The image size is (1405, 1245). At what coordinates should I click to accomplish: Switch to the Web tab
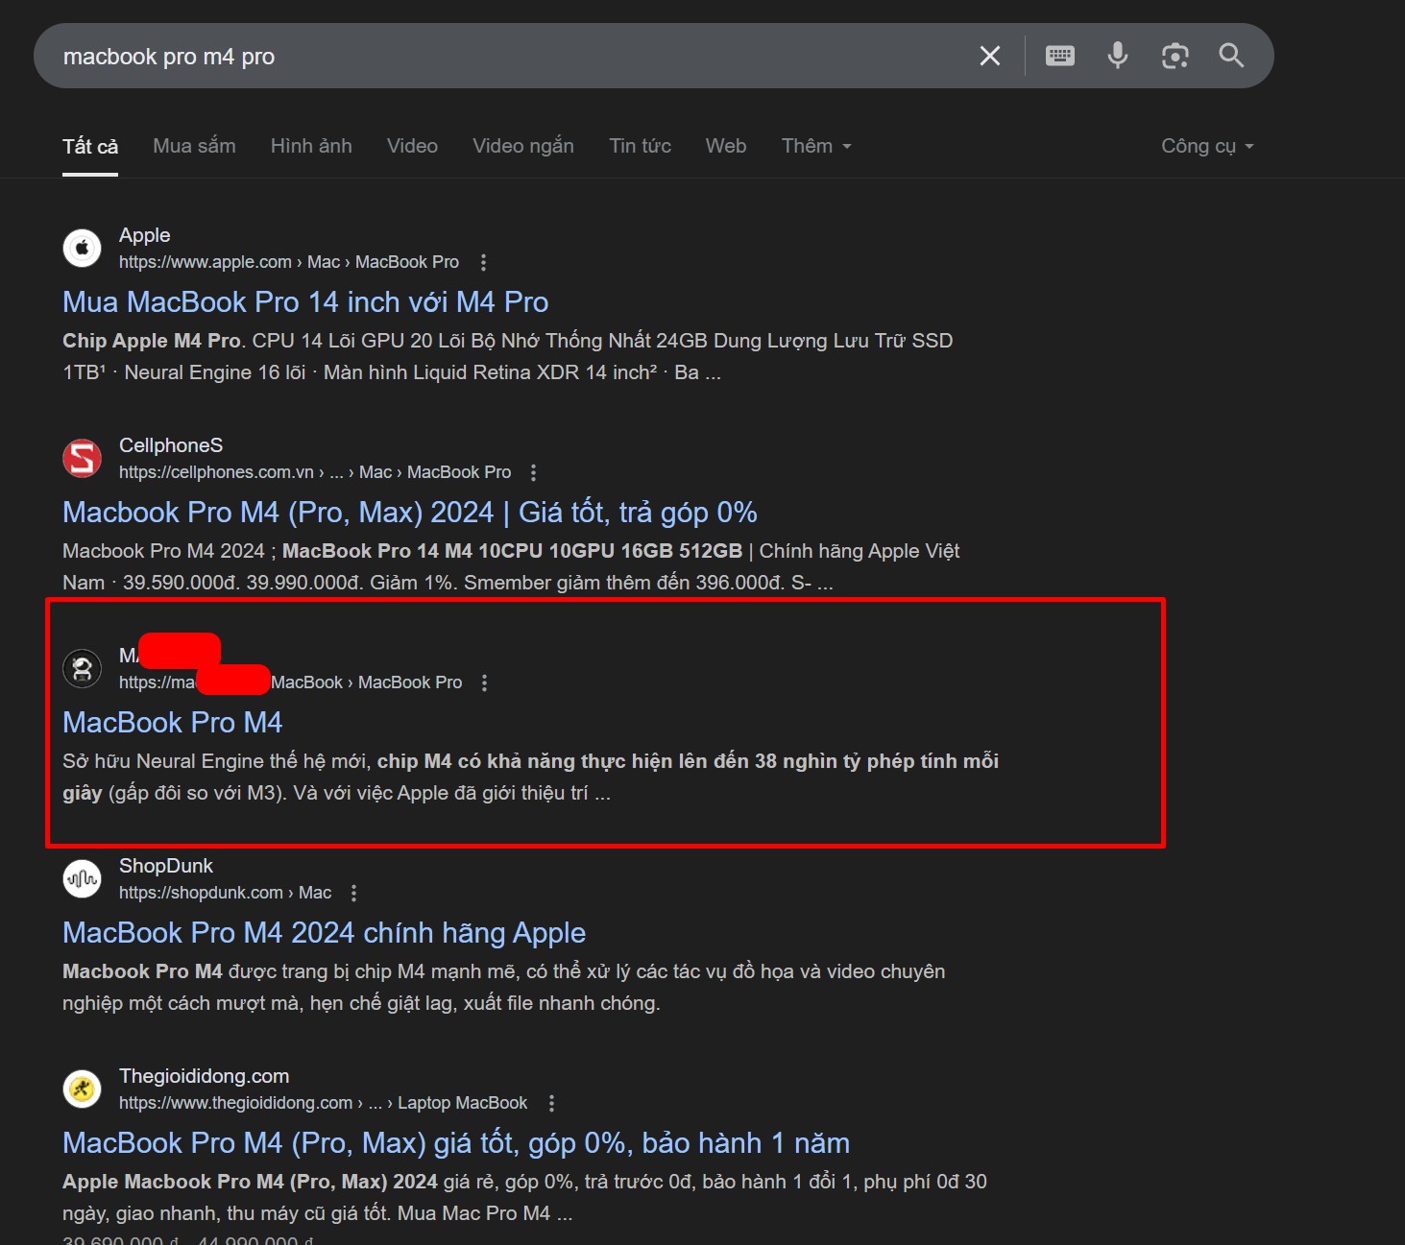point(726,146)
